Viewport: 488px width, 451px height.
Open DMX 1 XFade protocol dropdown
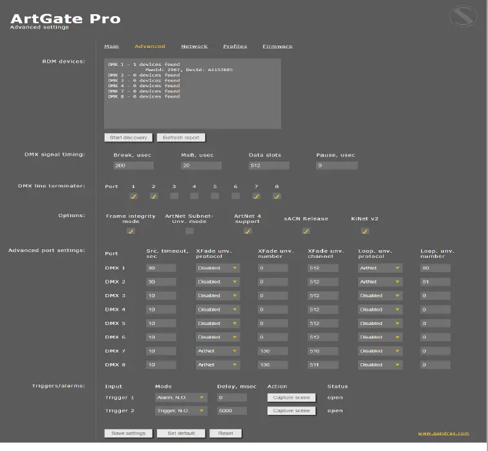tap(218, 267)
